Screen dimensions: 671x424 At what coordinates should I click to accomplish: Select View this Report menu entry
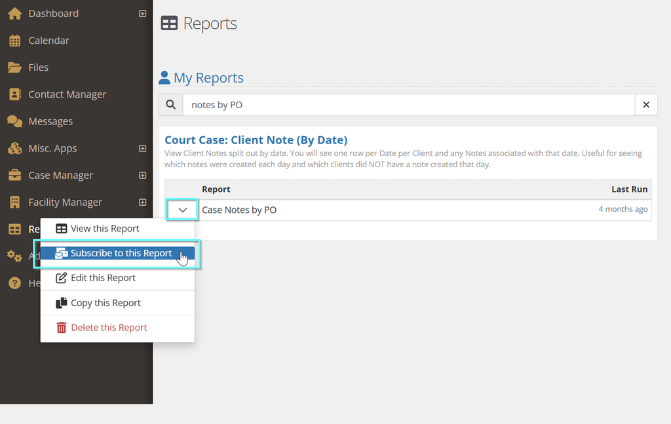117,229
